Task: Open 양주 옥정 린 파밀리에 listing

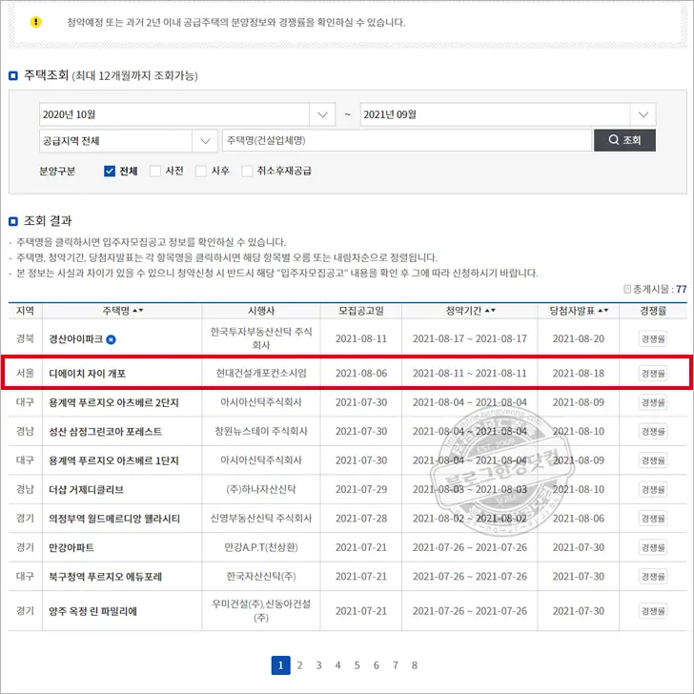Action: pyautogui.click(x=93, y=611)
